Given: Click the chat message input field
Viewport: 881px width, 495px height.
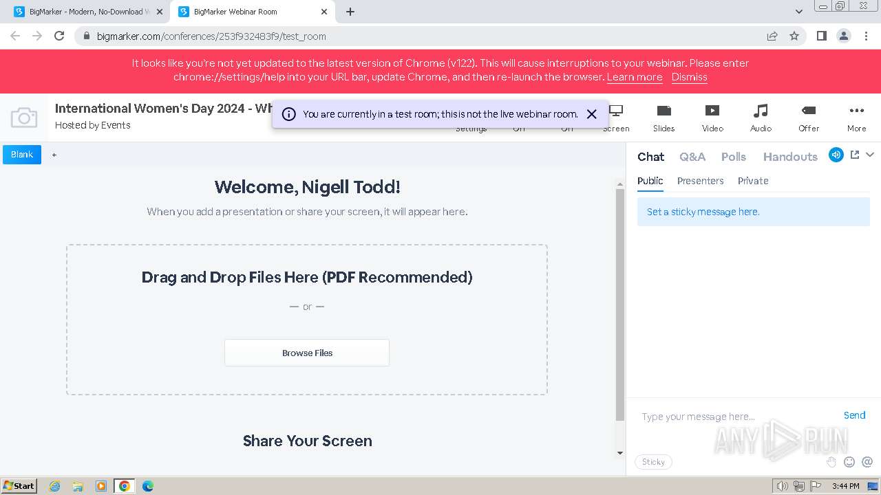Looking at the screenshot, I should (736, 416).
